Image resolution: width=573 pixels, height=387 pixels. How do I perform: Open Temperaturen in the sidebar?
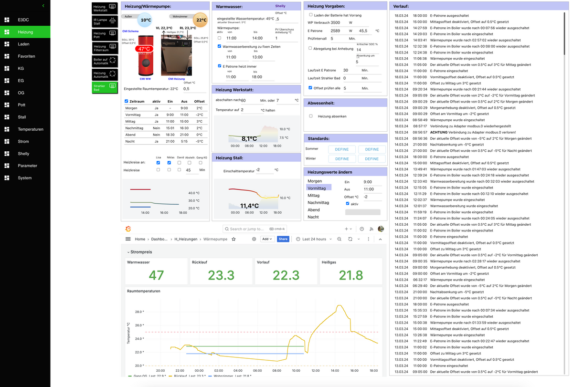(31, 129)
